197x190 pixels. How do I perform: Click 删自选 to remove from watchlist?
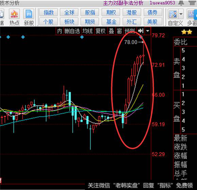[72, 31]
